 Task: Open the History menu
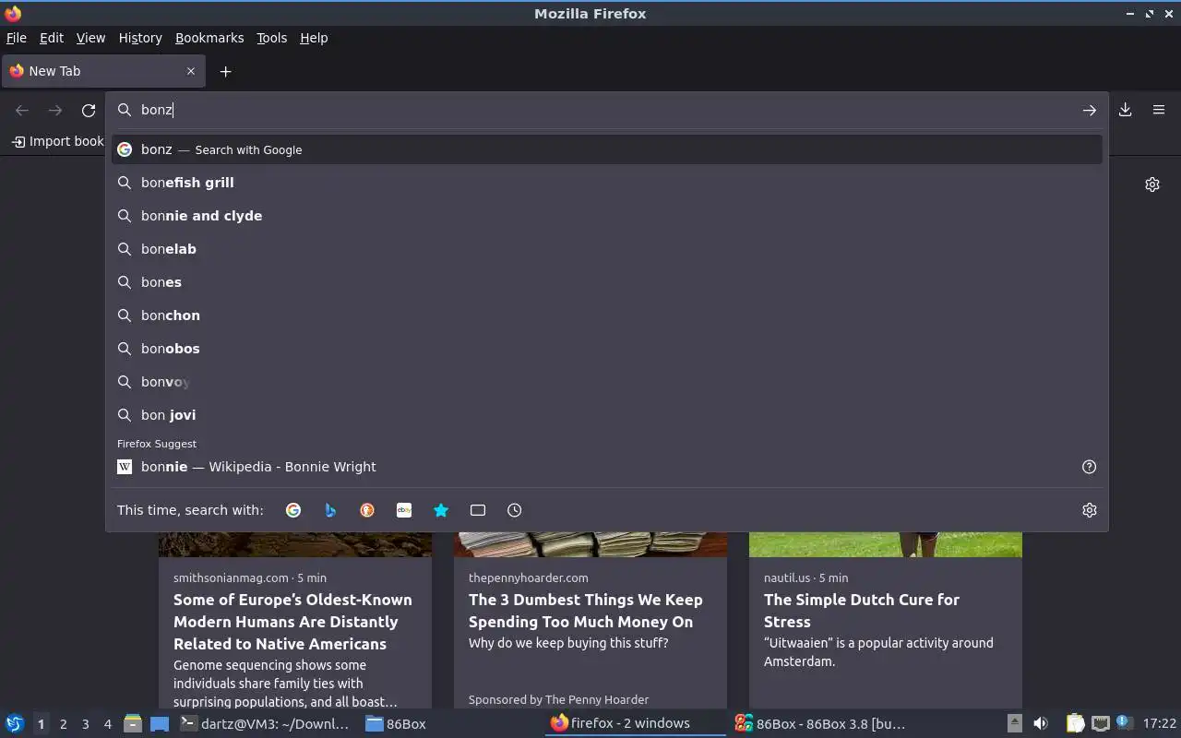coord(140,38)
